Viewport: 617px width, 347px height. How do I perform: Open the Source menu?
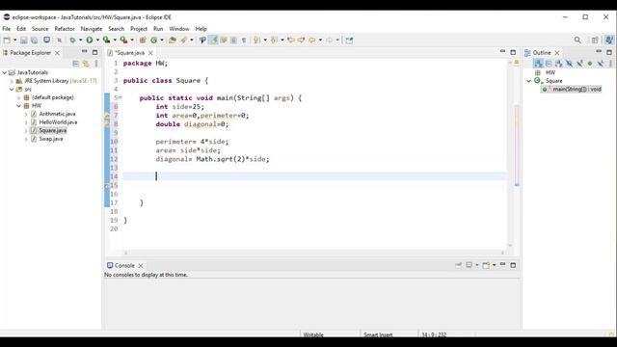(x=40, y=29)
